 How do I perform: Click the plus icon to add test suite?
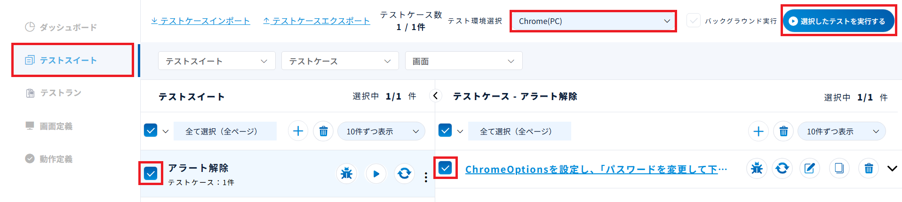click(298, 131)
